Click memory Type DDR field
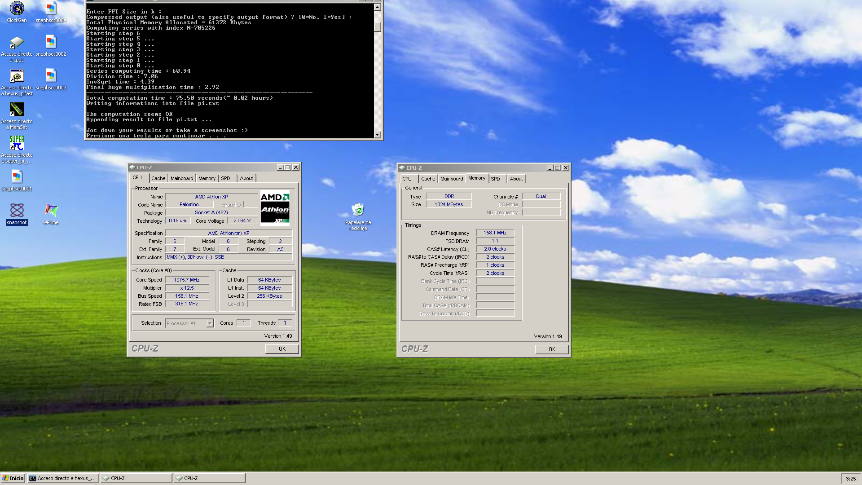The image size is (862, 485). (449, 196)
